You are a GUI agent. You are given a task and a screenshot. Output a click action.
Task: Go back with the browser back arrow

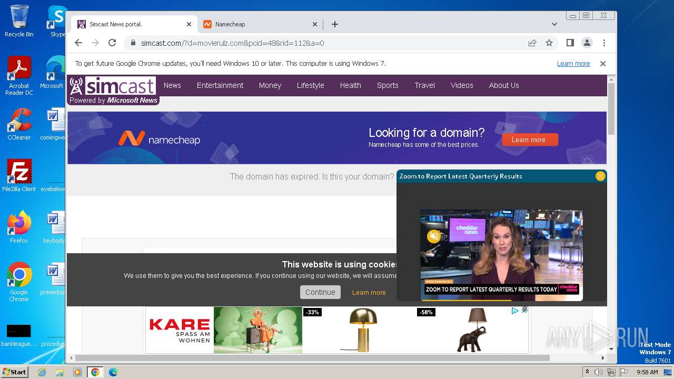point(78,43)
